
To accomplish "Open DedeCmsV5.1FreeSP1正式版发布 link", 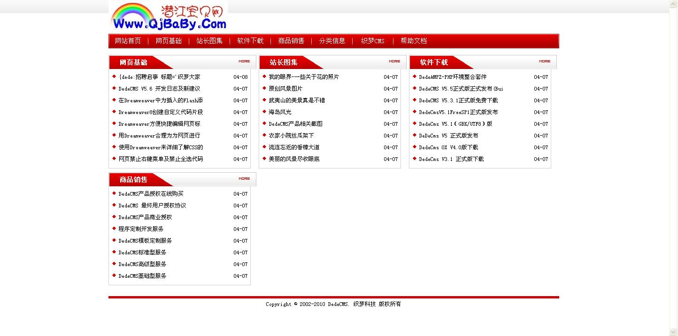I will pos(458,112).
